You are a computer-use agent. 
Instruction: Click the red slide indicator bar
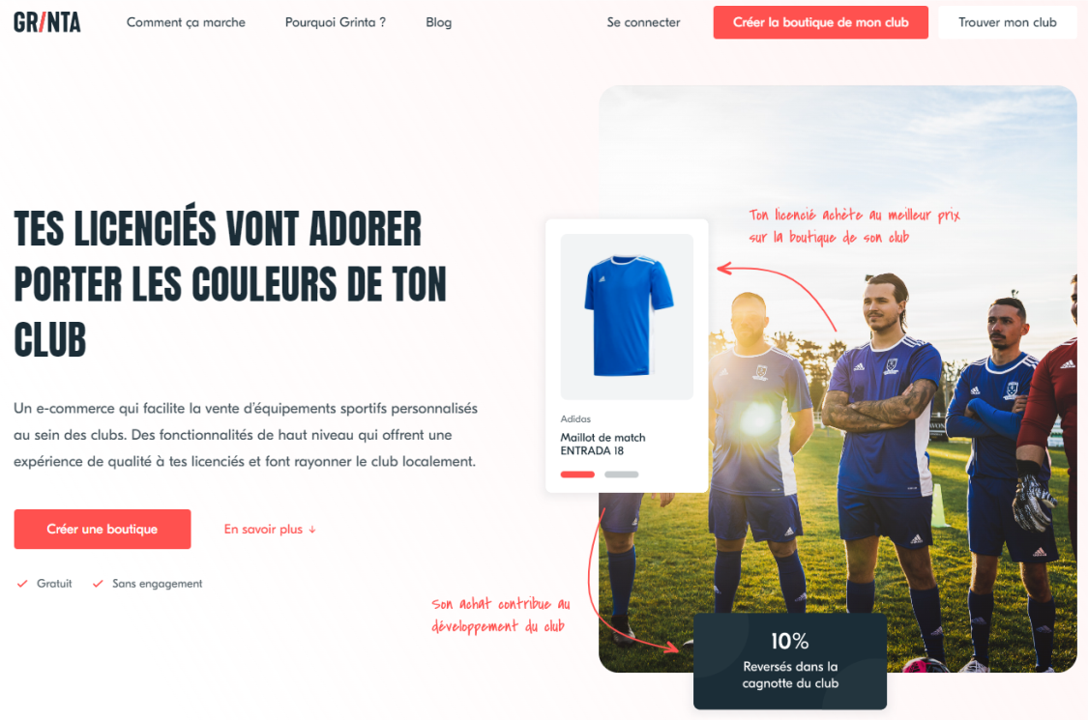(x=577, y=475)
